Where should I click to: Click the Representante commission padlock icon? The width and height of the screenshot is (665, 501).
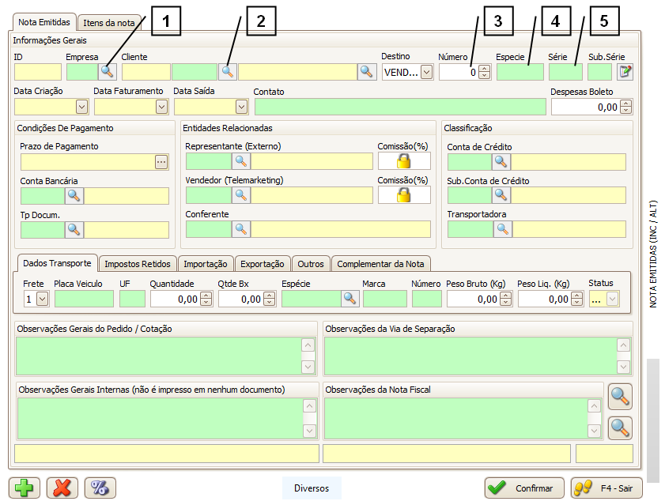tap(403, 161)
